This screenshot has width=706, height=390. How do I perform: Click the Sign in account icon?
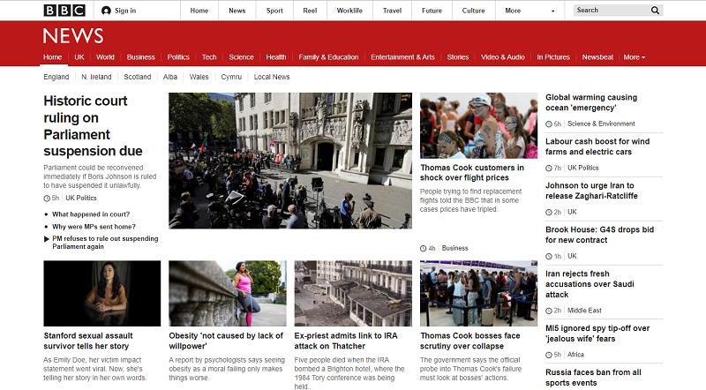click(106, 11)
